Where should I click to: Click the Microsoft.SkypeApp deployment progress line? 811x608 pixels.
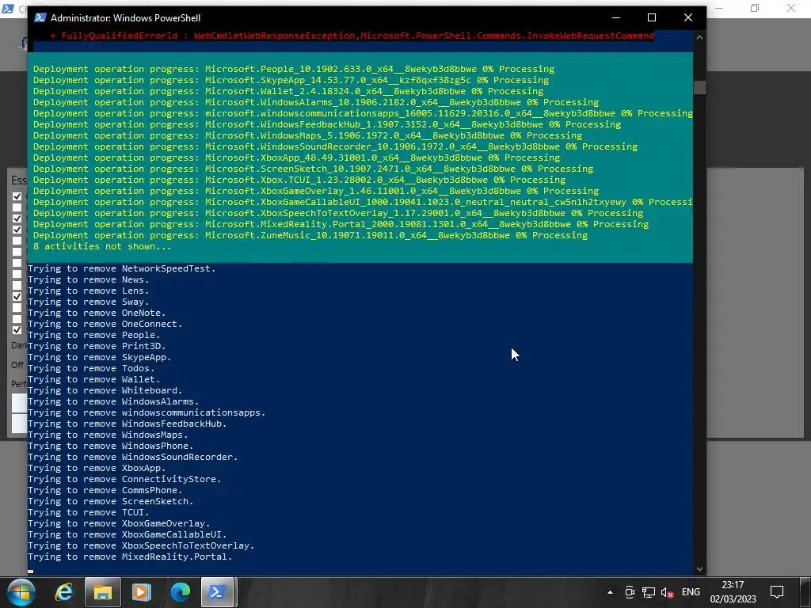[291, 80]
